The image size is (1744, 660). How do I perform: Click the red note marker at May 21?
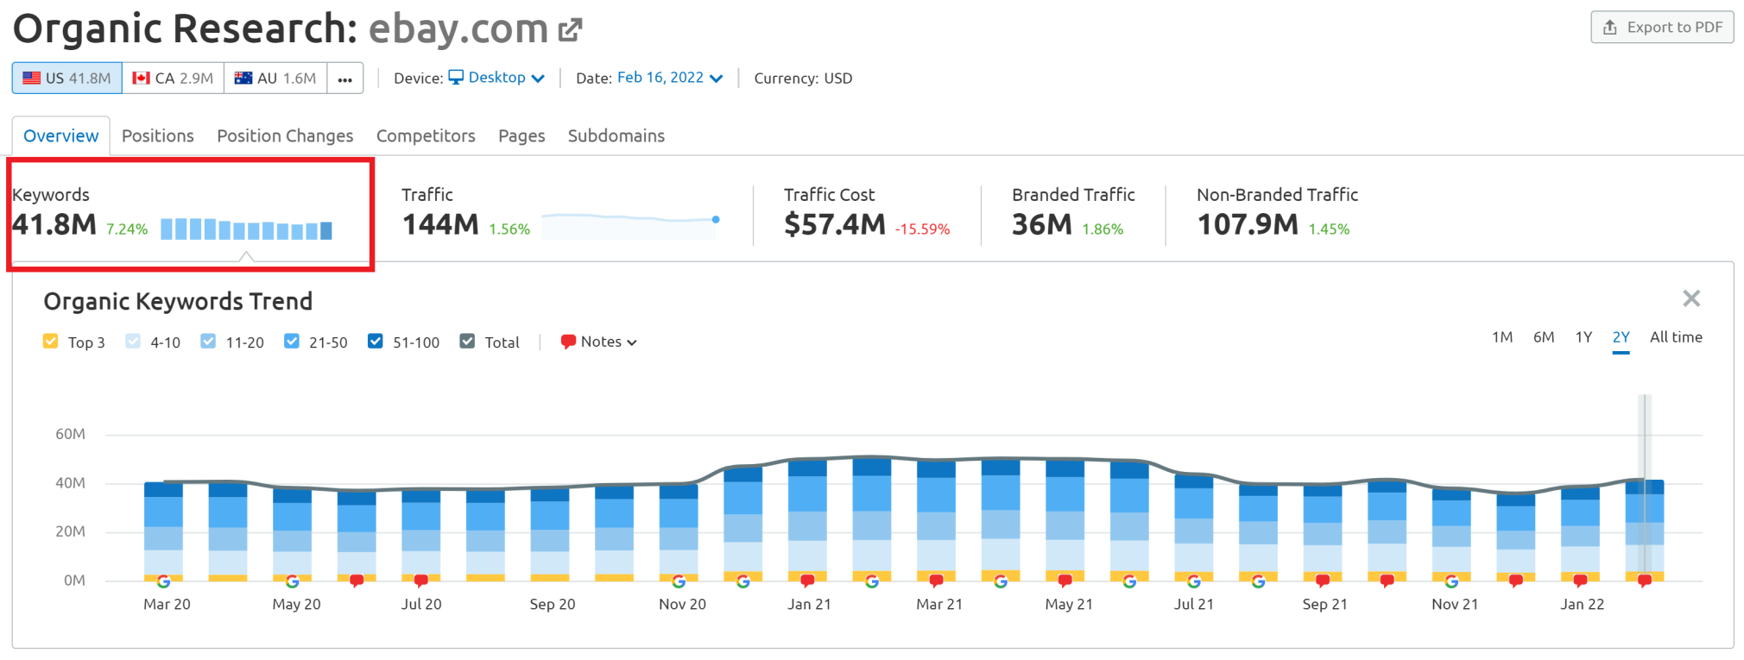[x=1065, y=581]
